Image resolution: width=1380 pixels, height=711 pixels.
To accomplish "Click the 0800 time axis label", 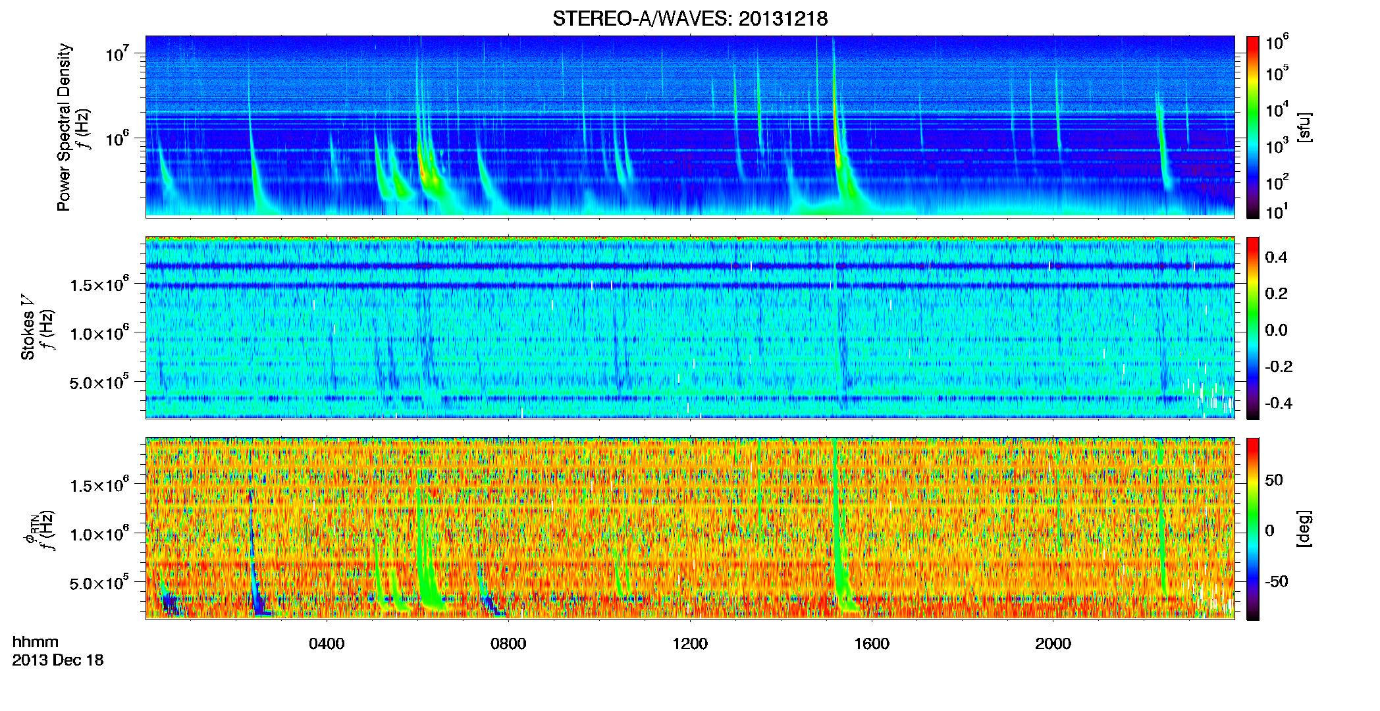I will tap(508, 644).
